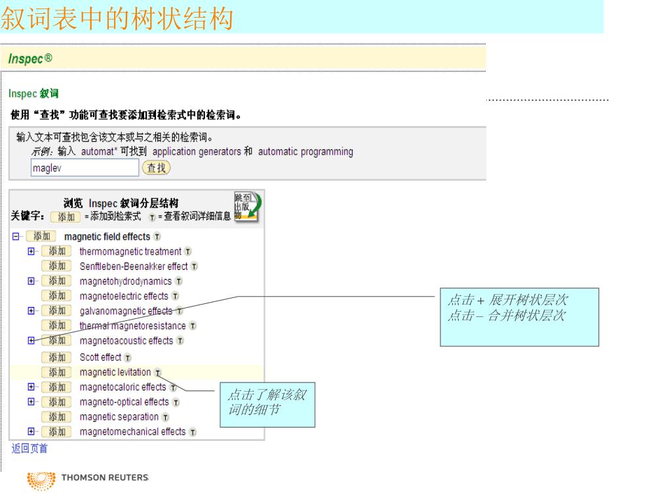Image resolution: width=671 pixels, height=503 pixels.
Task: Expand magnetomechanical effects node
Action: click(31, 432)
